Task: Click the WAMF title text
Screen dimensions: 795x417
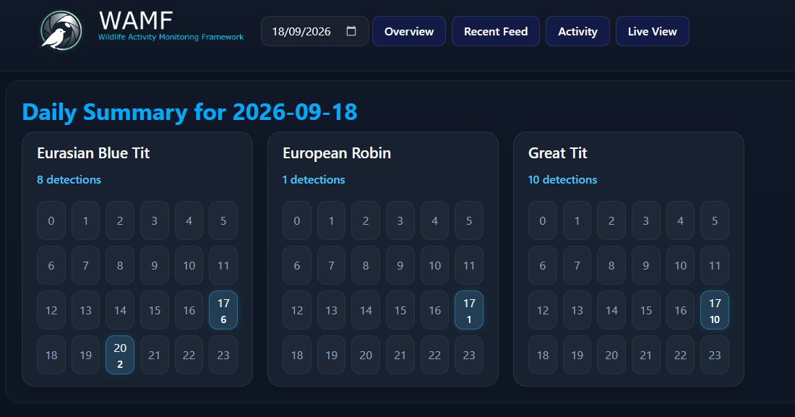Action: pyautogui.click(x=136, y=21)
